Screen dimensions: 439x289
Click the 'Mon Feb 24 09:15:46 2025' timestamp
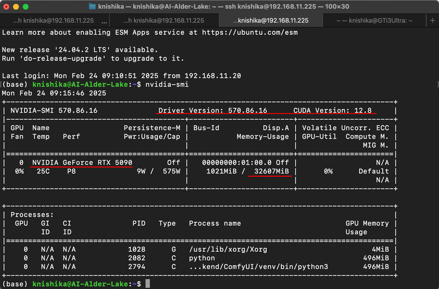point(54,93)
